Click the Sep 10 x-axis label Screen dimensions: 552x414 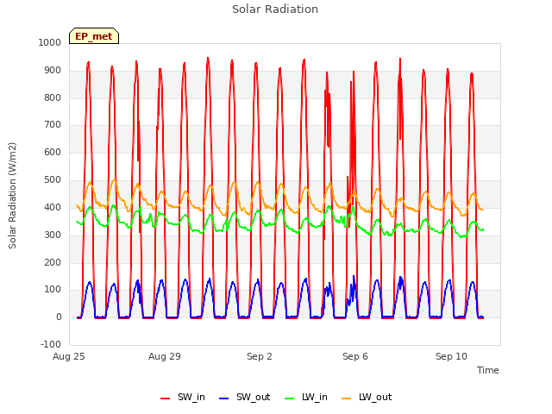[x=451, y=356]
